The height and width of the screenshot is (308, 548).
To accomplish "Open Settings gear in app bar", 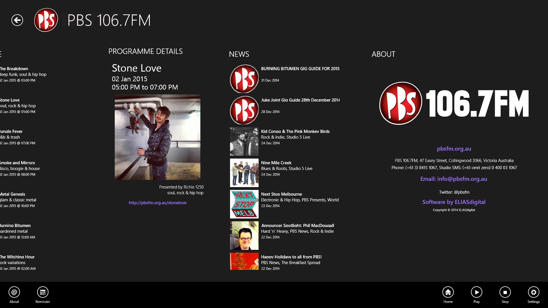I will pyautogui.click(x=534, y=295).
